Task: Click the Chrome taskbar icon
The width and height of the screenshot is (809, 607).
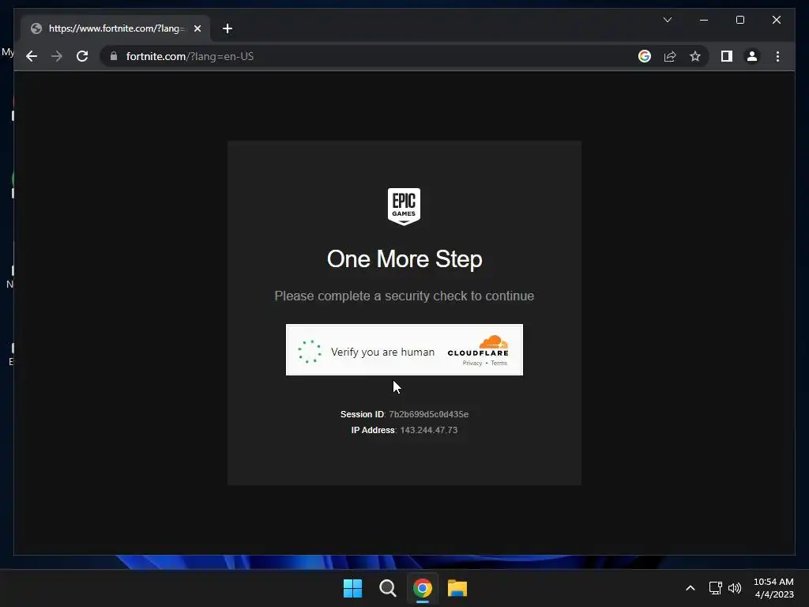Action: tap(423, 588)
